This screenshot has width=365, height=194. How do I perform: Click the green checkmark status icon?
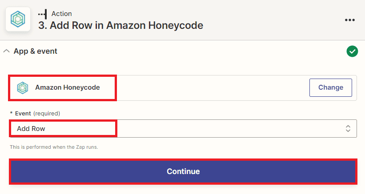coord(352,51)
